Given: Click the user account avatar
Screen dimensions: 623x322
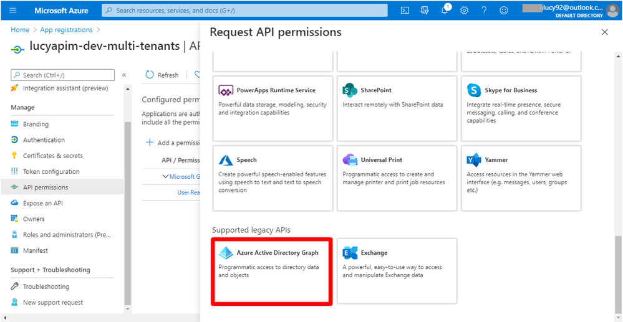Looking at the screenshot, I should [x=612, y=11].
